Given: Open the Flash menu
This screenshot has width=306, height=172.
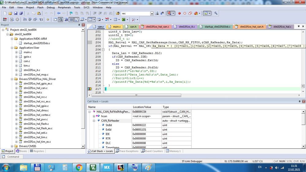Looking at the screenshot, I should (x=40, y=7).
